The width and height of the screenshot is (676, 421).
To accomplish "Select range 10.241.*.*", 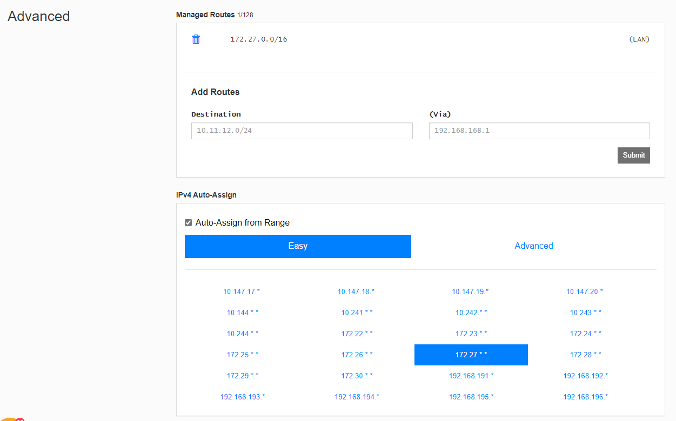I will (357, 313).
